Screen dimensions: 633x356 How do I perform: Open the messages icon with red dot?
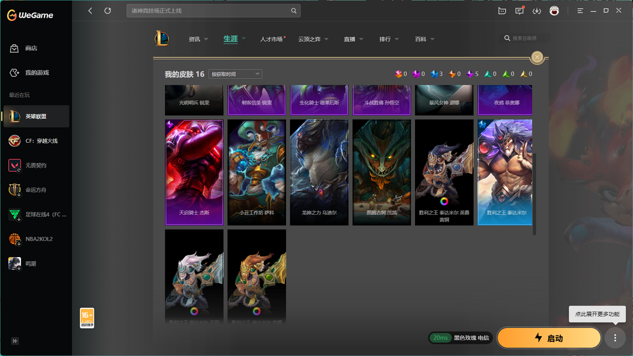pos(519,11)
